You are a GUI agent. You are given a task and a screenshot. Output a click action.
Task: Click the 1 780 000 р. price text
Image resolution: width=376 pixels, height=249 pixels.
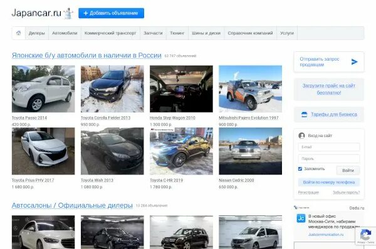click(161, 186)
